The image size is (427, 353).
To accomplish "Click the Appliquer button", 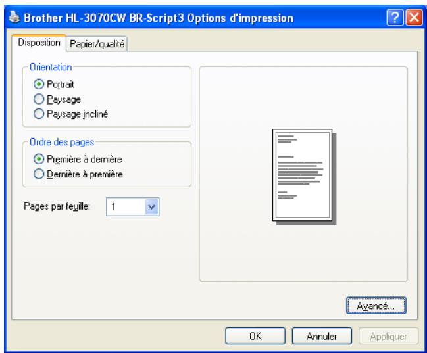I will click(388, 337).
